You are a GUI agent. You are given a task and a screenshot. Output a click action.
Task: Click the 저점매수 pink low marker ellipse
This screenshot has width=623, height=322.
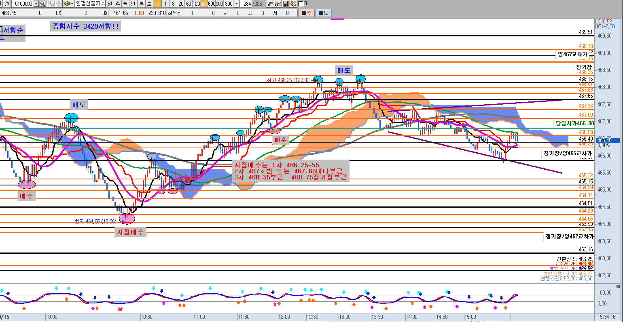point(127,219)
